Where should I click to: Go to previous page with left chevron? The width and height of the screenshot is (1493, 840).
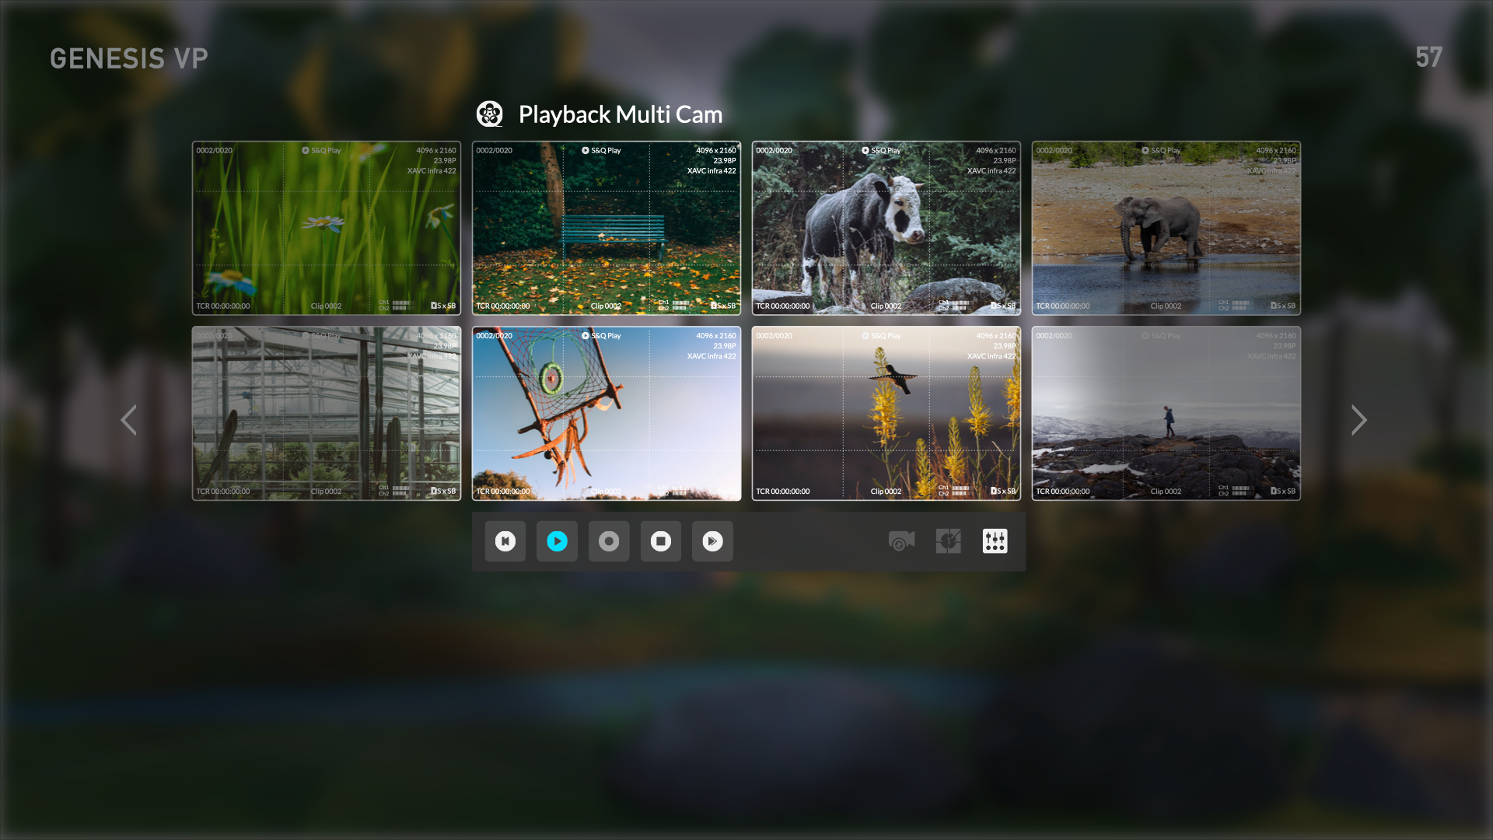click(129, 420)
